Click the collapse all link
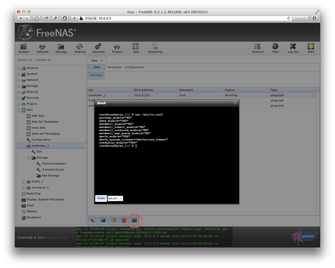The image size is (335, 268). [x=43, y=60]
